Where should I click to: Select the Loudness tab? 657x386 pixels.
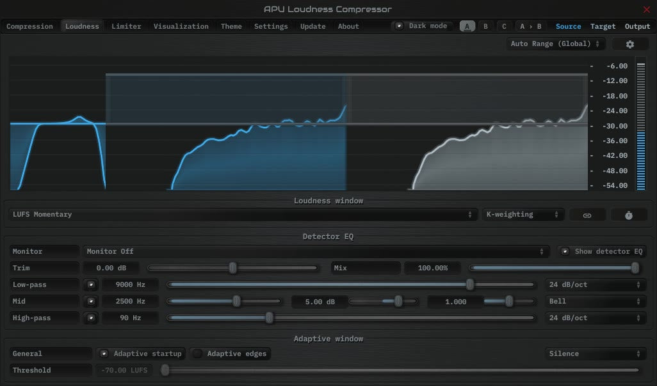(82, 26)
